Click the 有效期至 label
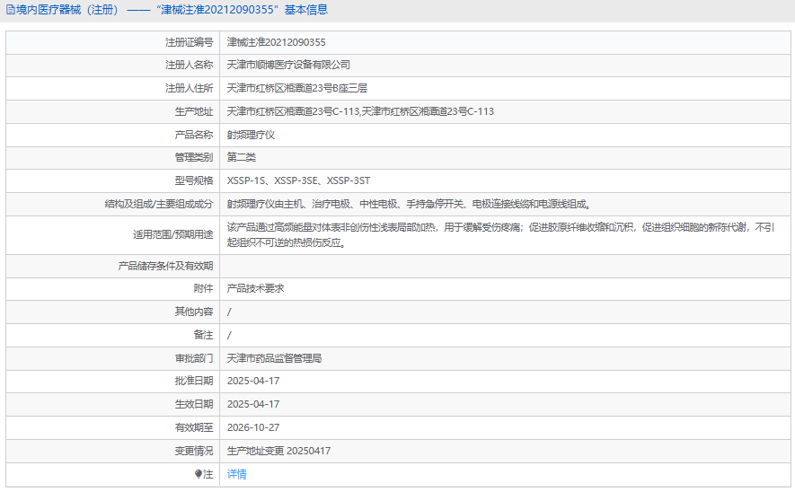This screenshot has height=492, width=795. point(194,427)
